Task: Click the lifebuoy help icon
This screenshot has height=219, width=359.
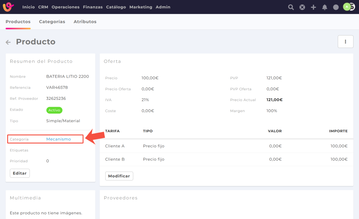Action: coord(302,7)
